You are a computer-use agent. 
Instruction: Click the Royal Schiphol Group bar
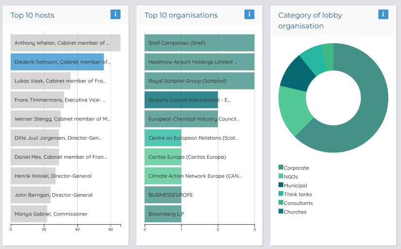(199, 81)
